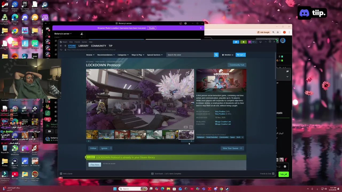
Task: Click the Play Now button
Action: (x=95, y=165)
